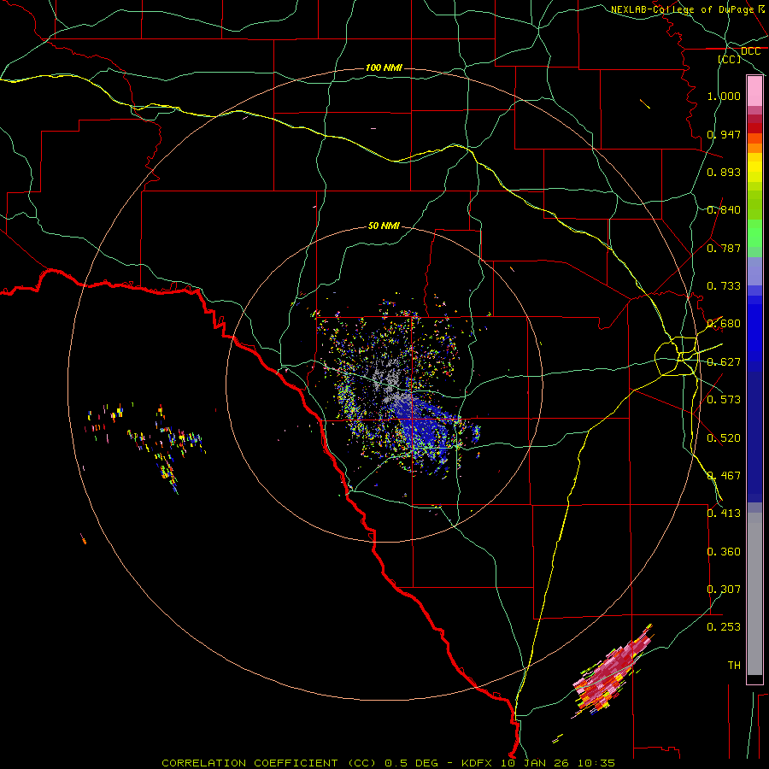Image resolution: width=769 pixels, height=769 pixels.
Task: Select the 0.840 scale value
Action: (x=724, y=210)
